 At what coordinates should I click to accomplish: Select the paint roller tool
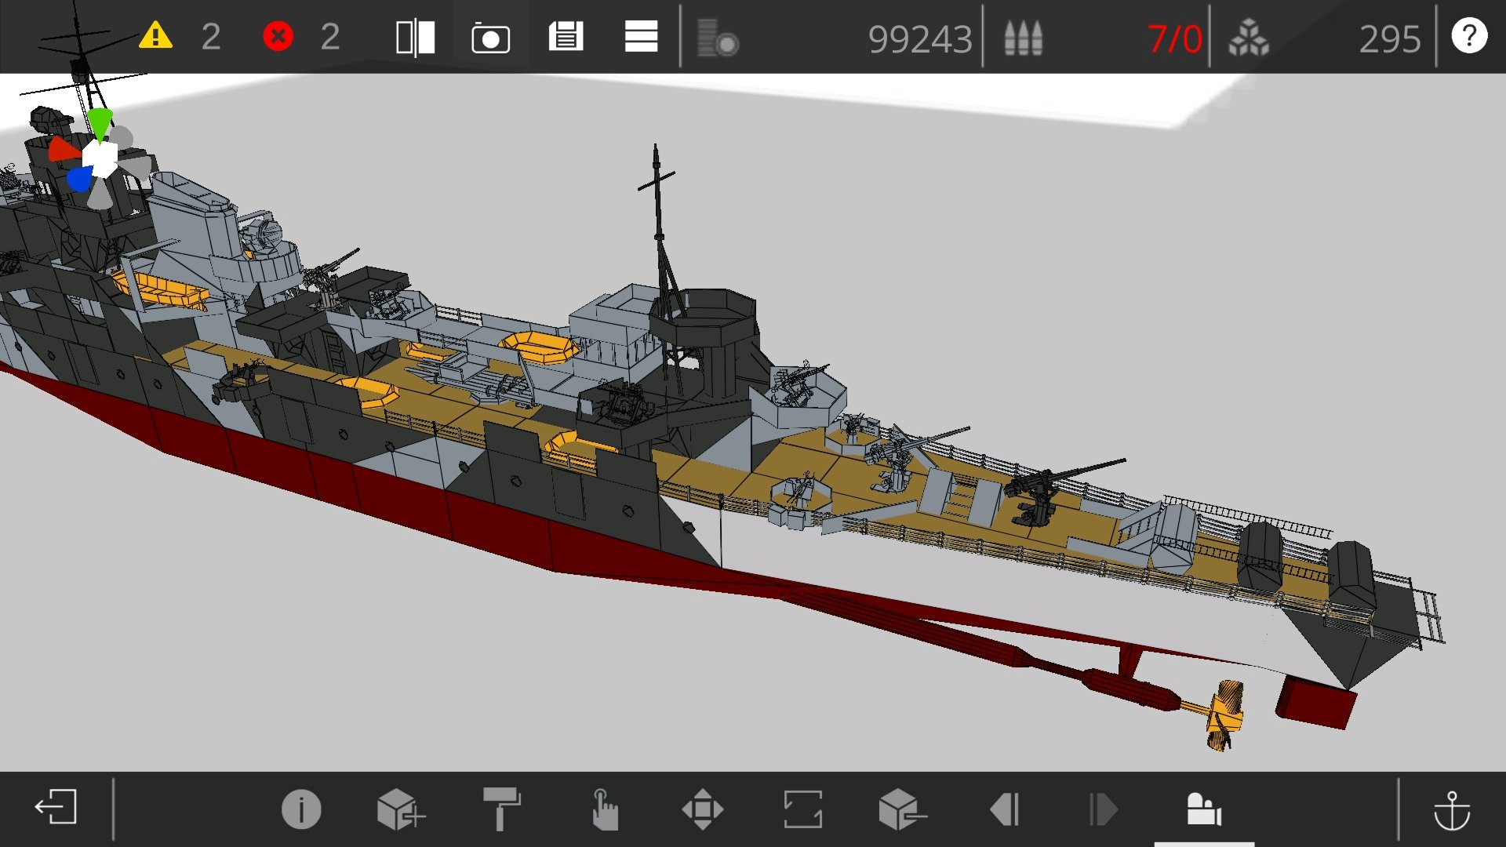(501, 809)
